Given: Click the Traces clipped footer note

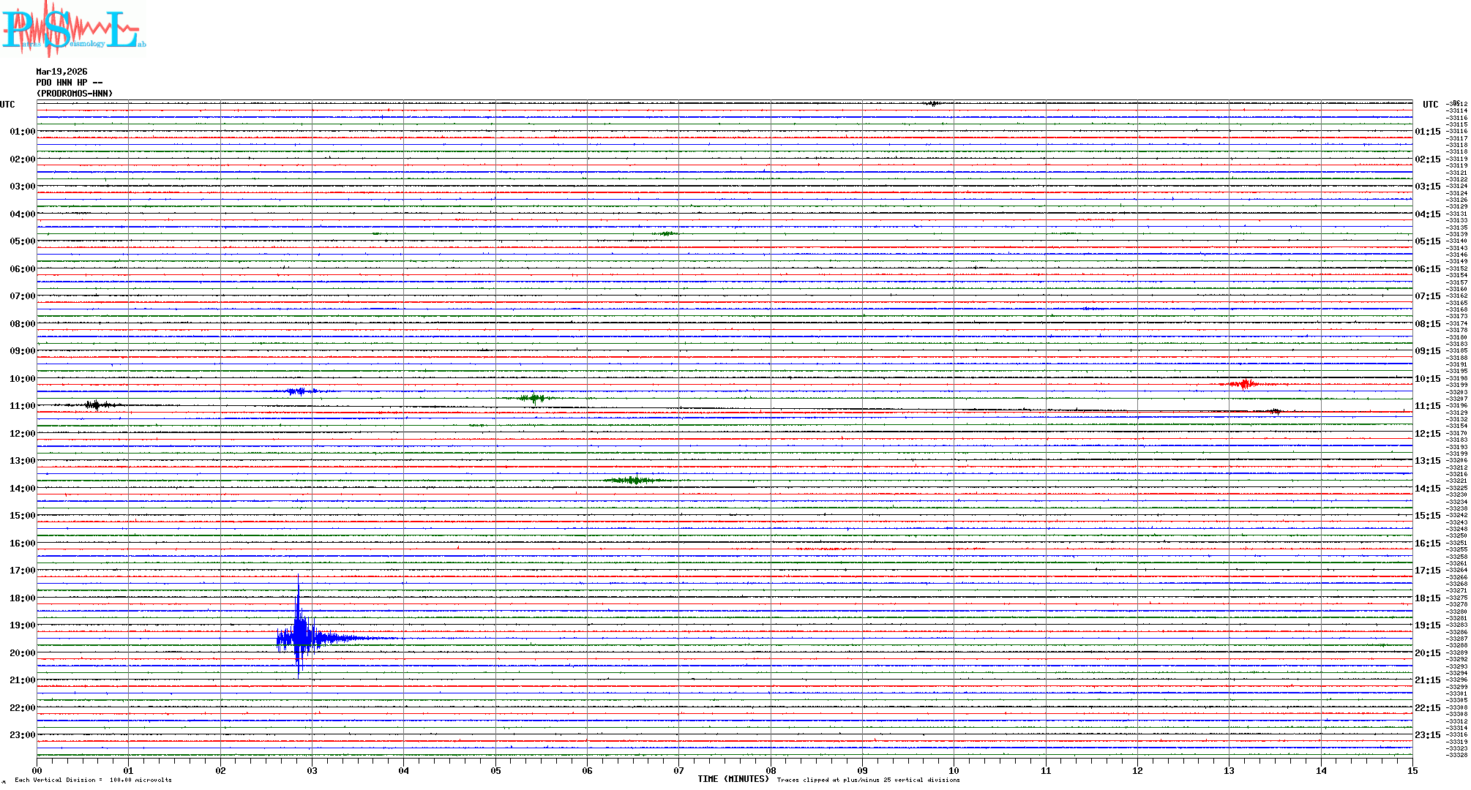Looking at the screenshot, I should [868, 780].
